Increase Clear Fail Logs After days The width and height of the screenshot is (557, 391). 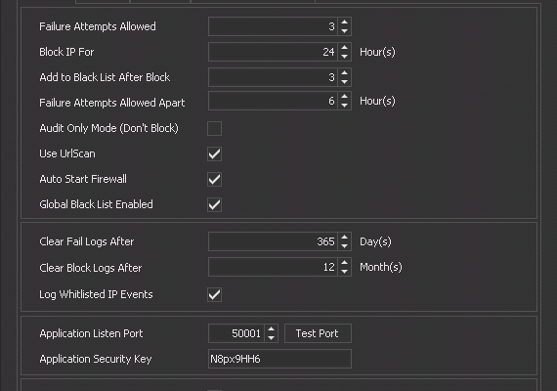(x=344, y=238)
